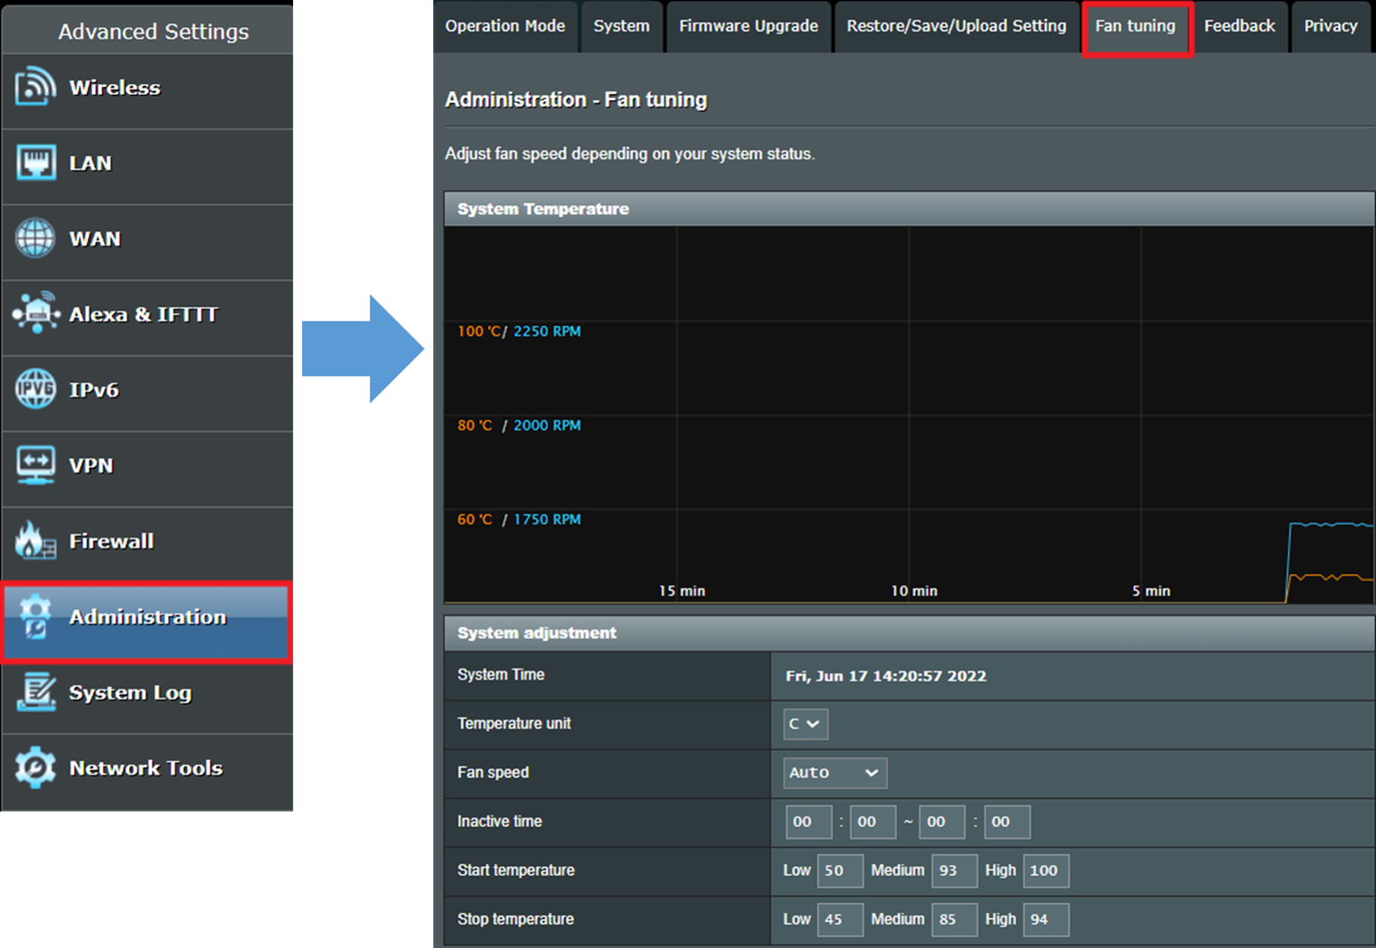
Task: Click Start temperature Medium field
Action: tap(955, 870)
